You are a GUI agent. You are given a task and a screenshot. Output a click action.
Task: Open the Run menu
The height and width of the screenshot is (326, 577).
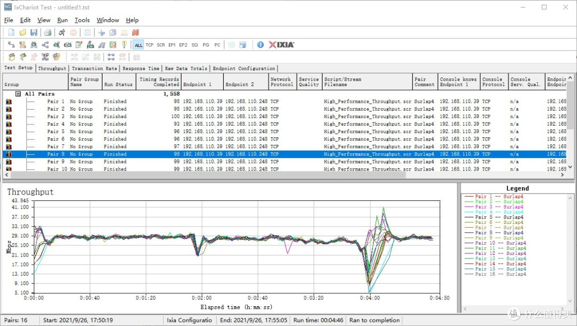(x=62, y=20)
